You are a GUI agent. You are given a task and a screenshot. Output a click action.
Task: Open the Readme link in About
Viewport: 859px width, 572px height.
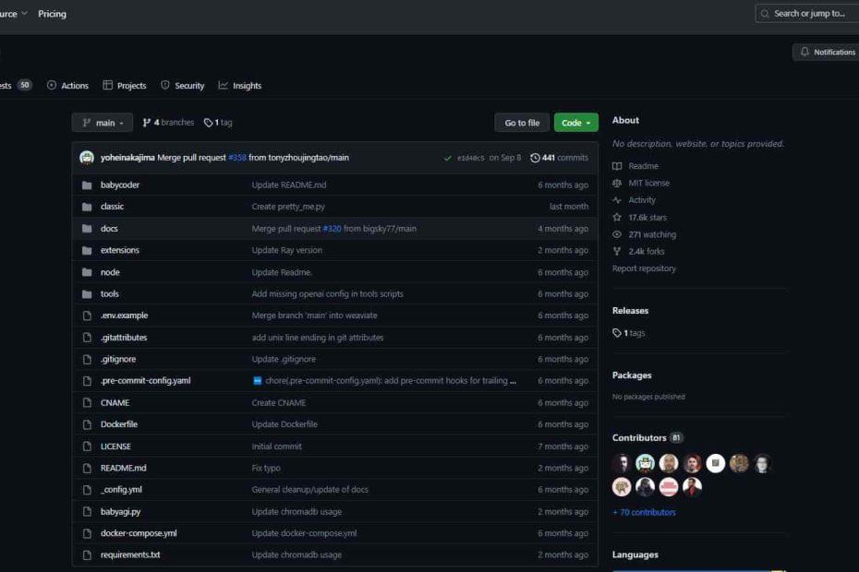pos(643,166)
